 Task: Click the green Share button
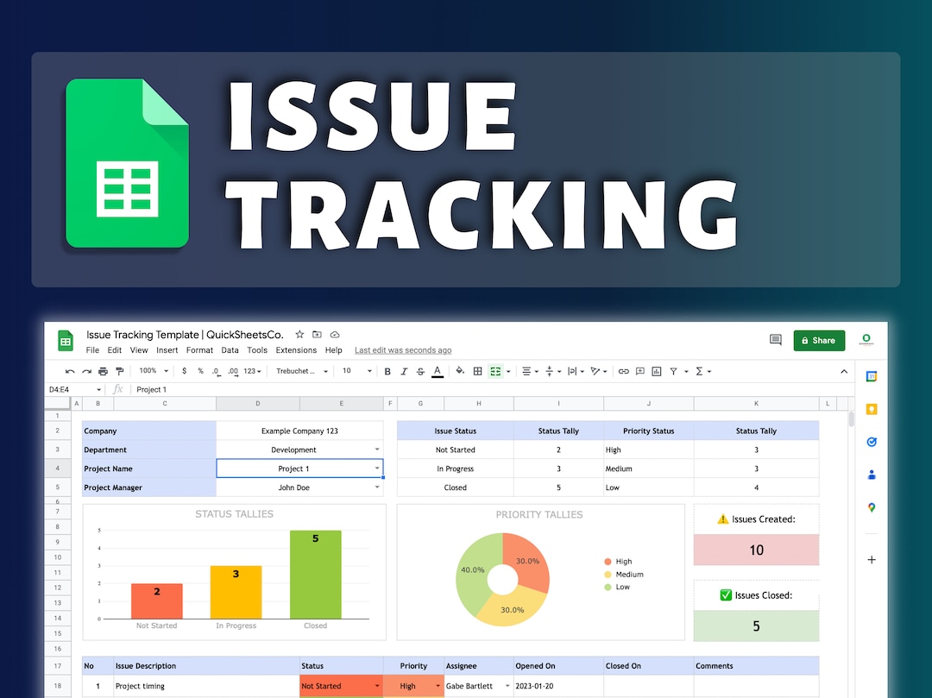(819, 341)
